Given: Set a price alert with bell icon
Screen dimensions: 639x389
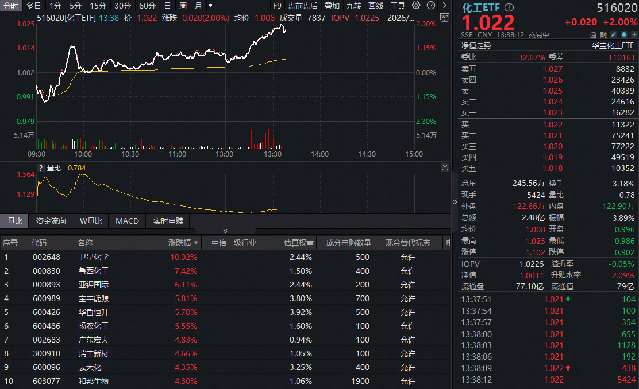Looking at the screenshot, I should (623, 34).
